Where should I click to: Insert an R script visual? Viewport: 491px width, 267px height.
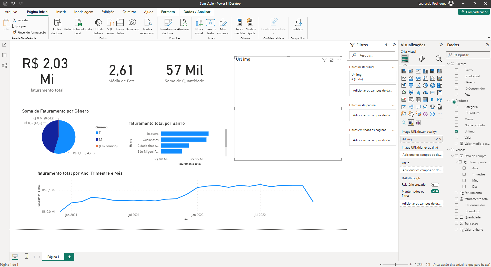click(x=433, y=100)
